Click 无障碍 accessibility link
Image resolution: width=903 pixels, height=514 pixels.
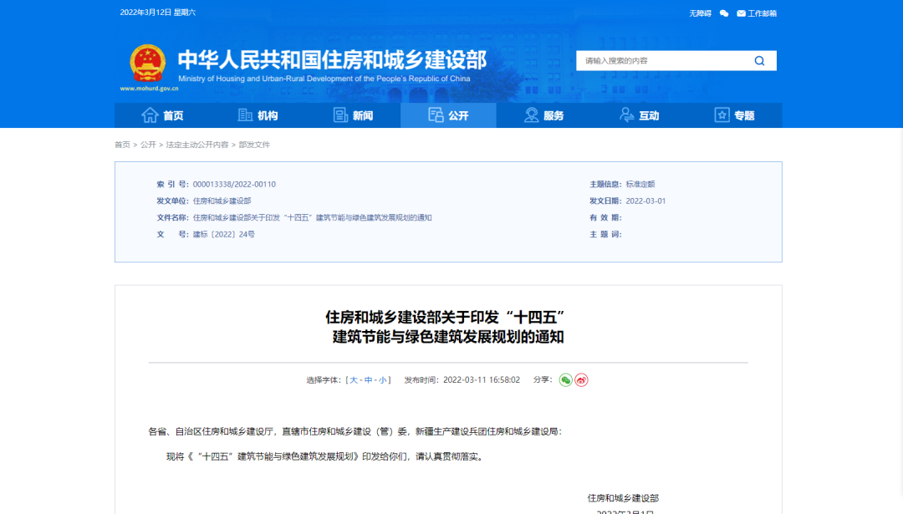700,13
